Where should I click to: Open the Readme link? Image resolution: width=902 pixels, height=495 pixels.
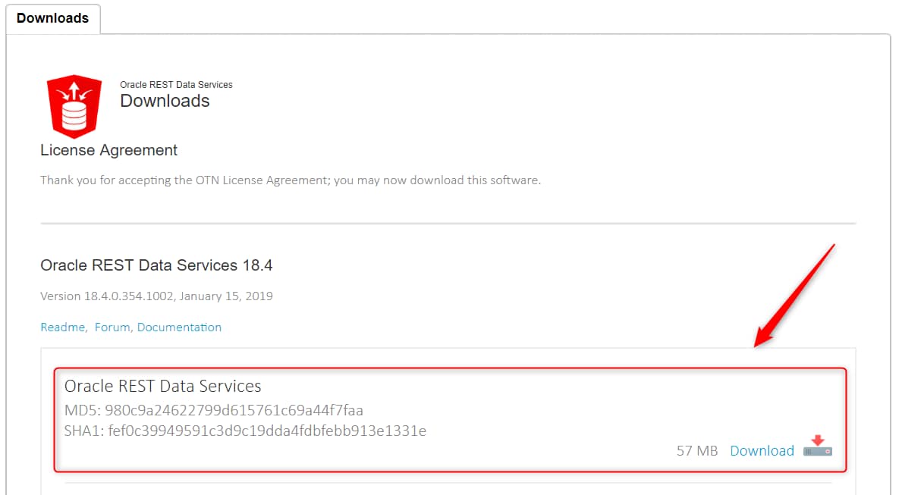click(62, 327)
